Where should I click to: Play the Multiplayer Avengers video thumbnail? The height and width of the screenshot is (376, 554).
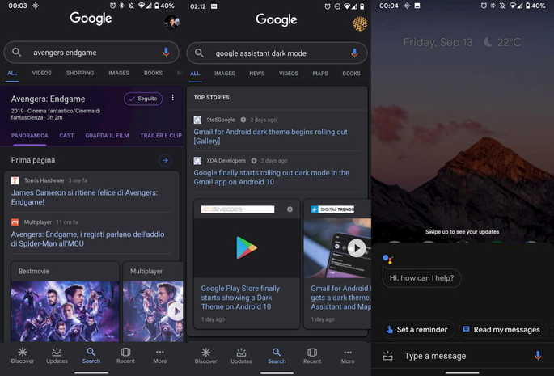(x=176, y=311)
